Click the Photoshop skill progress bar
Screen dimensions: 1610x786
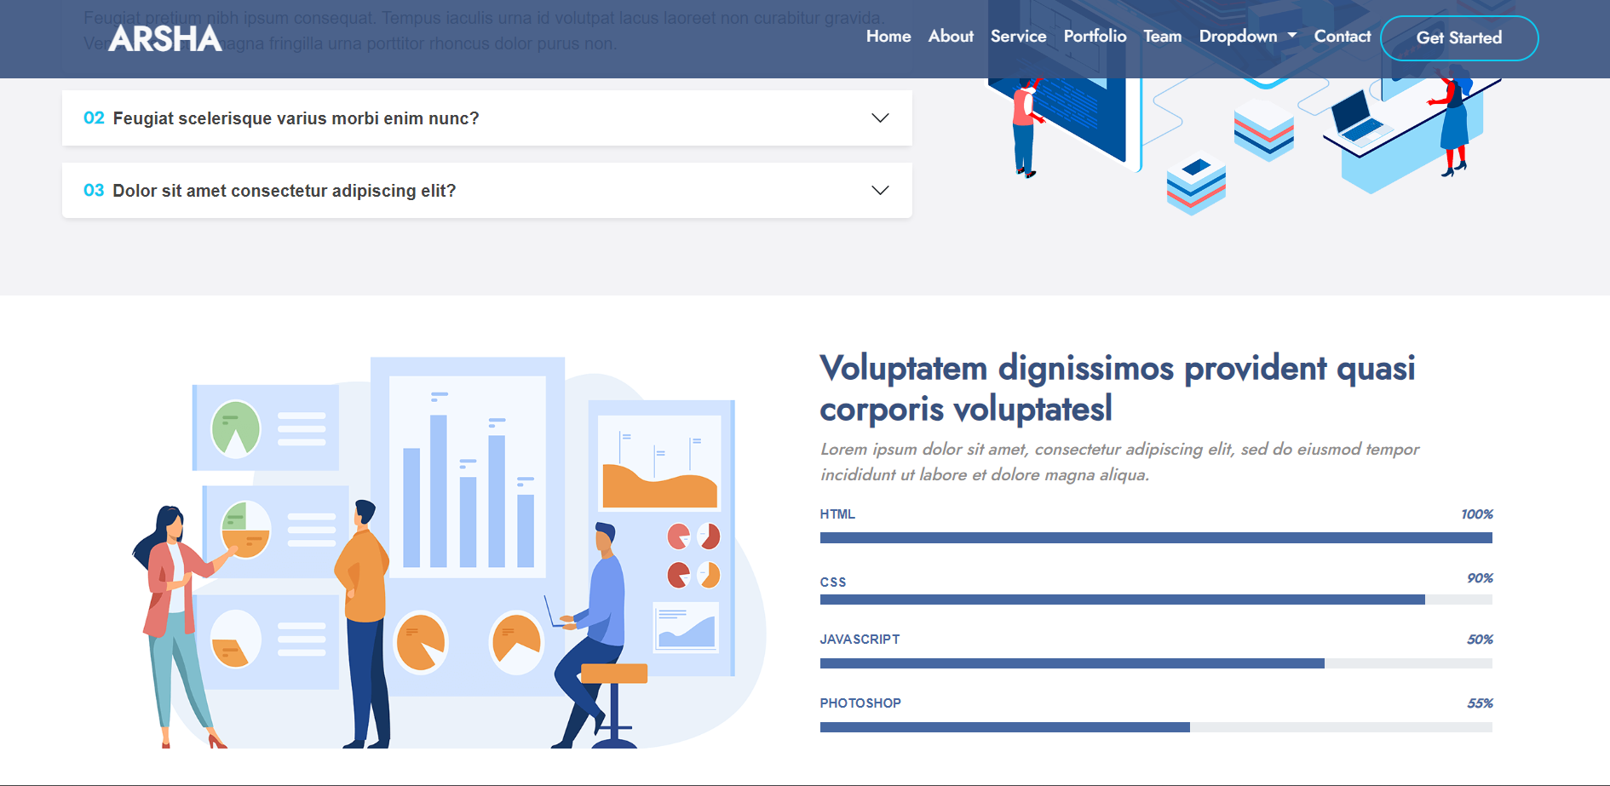pyautogui.click(x=1156, y=727)
